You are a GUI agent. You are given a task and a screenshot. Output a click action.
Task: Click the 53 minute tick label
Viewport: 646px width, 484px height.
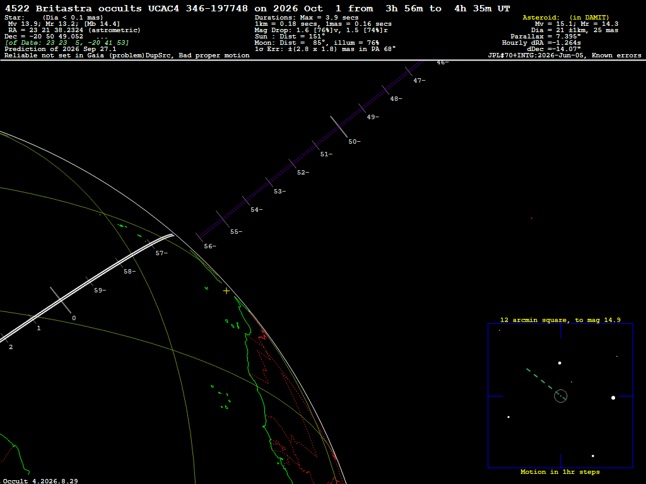click(279, 192)
